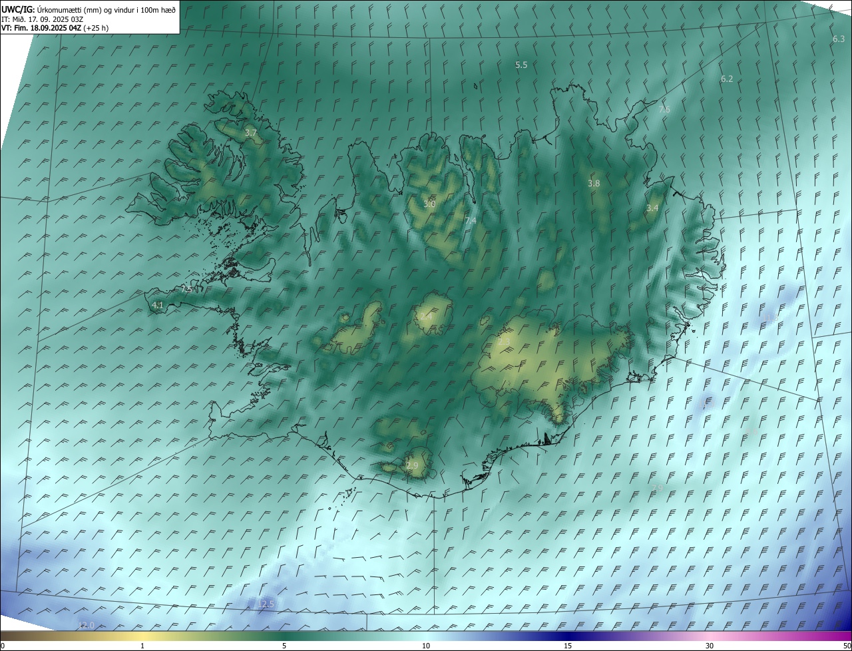
Task: Click the legend tick label 15
Action: (x=568, y=646)
